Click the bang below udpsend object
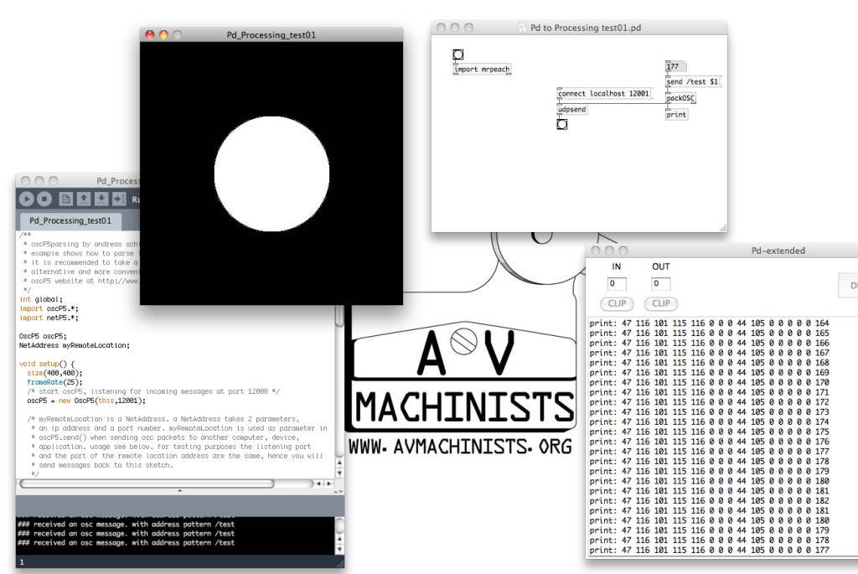This screenshot has width=858, height=574. click(561, 124)
